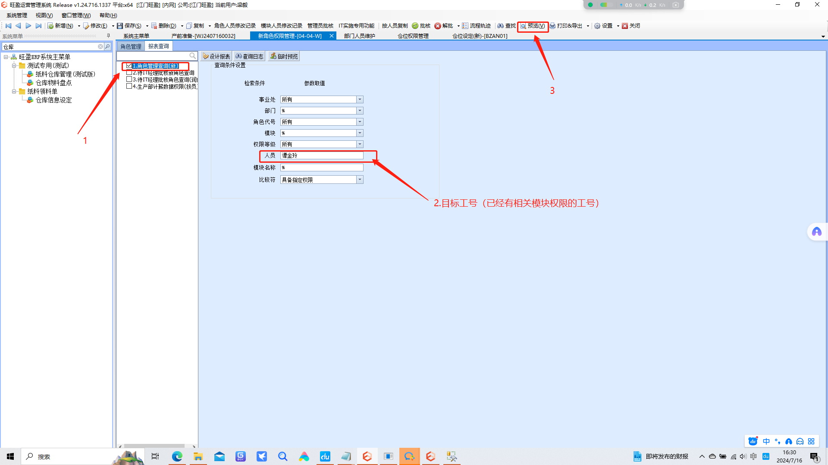Screen dimensions: 828x465
Task: Switch to 系统主菜单 tab
Action: pyautogui.click(x=136, y=36)
